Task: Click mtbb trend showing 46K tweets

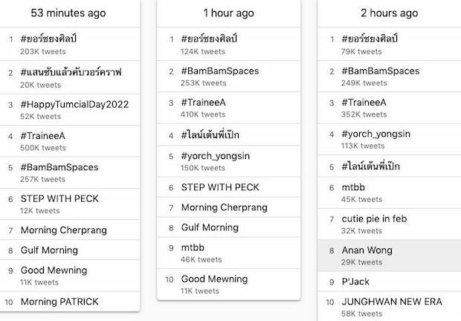Action: [194, 248]
